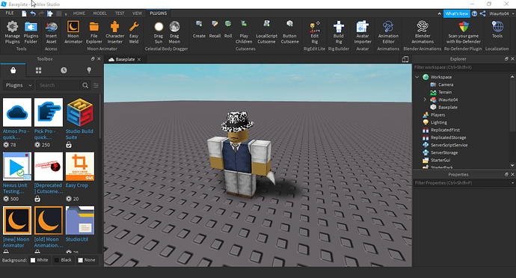Select the Studio Build Suite thumbnail
Viewport: 516px width, 278px height.
[79, 112]
